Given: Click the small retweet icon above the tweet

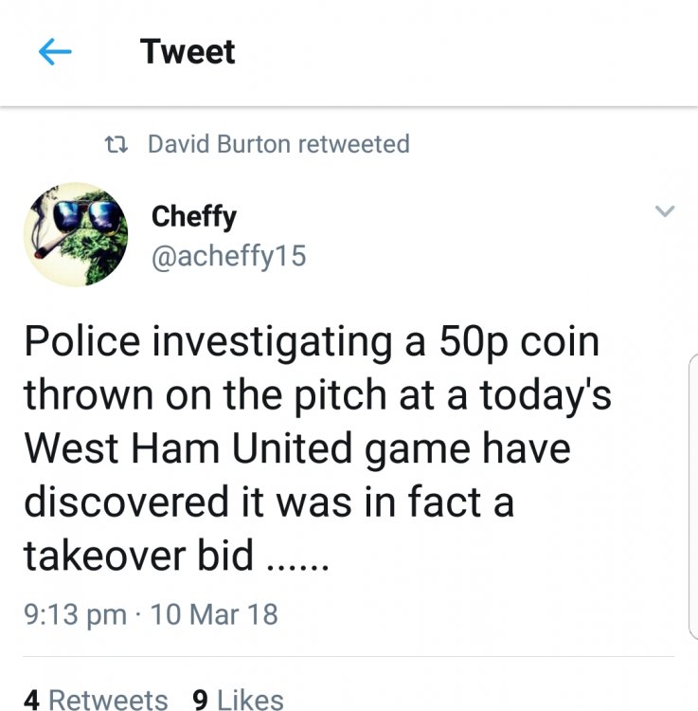Looking at the screenshot, I should point(116,145).
